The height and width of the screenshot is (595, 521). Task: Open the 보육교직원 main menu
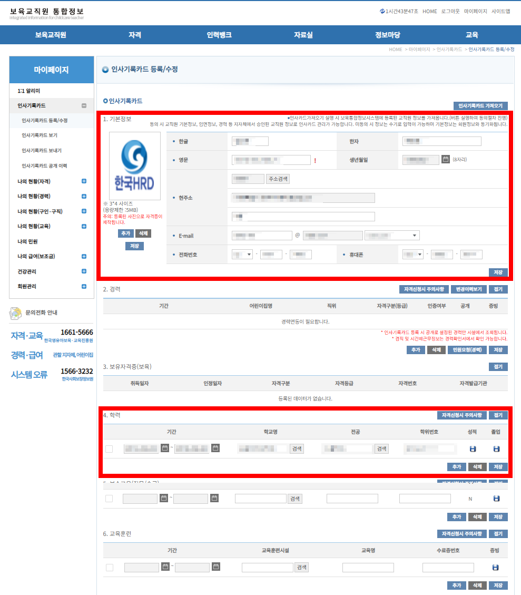tap(51, 35)
